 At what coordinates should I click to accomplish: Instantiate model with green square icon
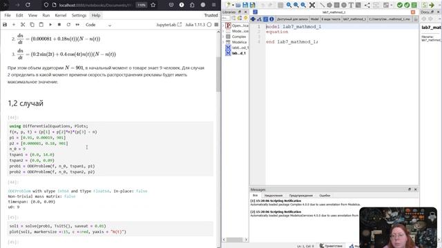click(x=414, y=5)
